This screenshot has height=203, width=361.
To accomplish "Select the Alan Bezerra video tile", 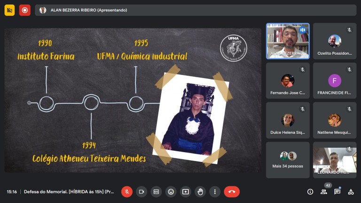I will click(x=288, y=41).
